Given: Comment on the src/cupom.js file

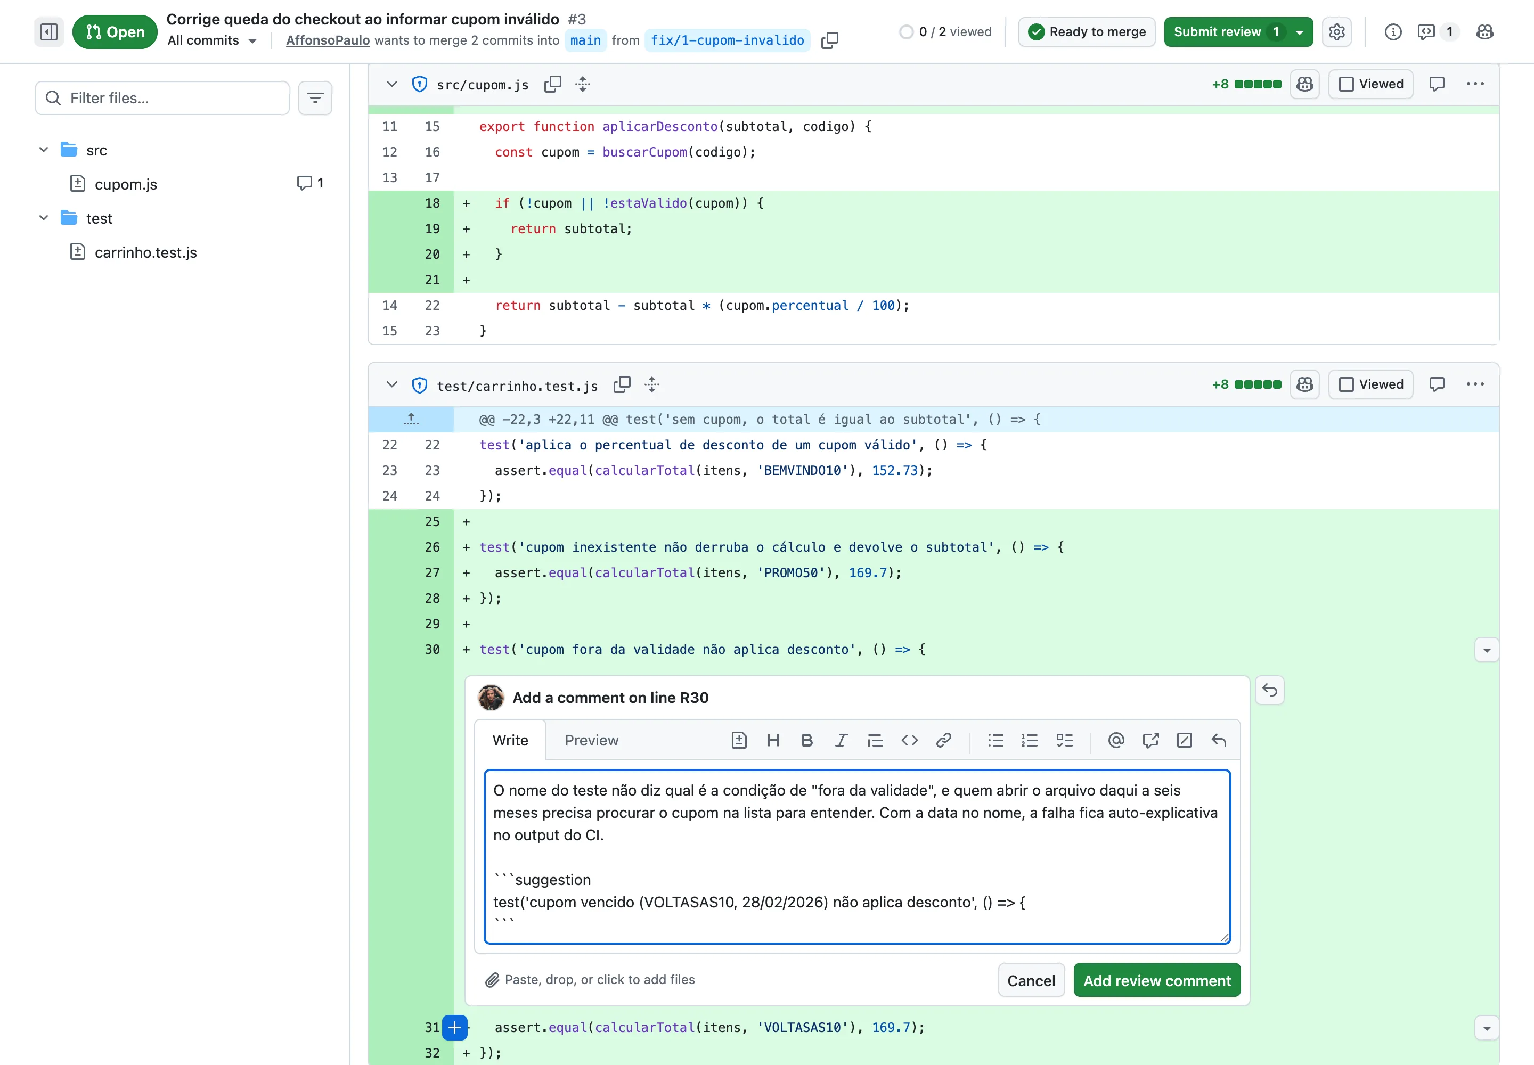Looking at the screenshot, I should pos(1437,84).
